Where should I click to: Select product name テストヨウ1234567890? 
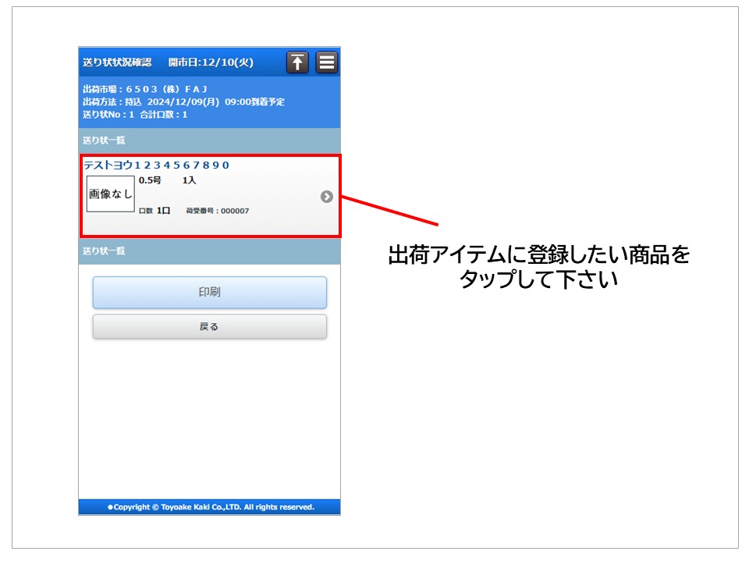[157, 165]
